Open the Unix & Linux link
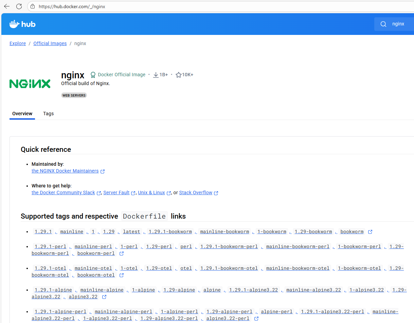Screen dimensions: 414x323 (151, 193)
